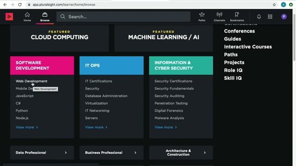Open Security link under IT Ops

(92, 89)
